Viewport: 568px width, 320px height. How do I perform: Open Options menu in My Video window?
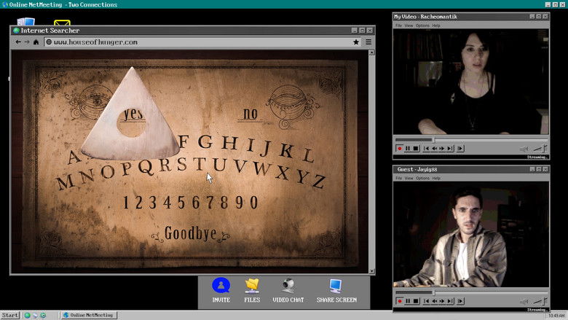coord(422,26)
